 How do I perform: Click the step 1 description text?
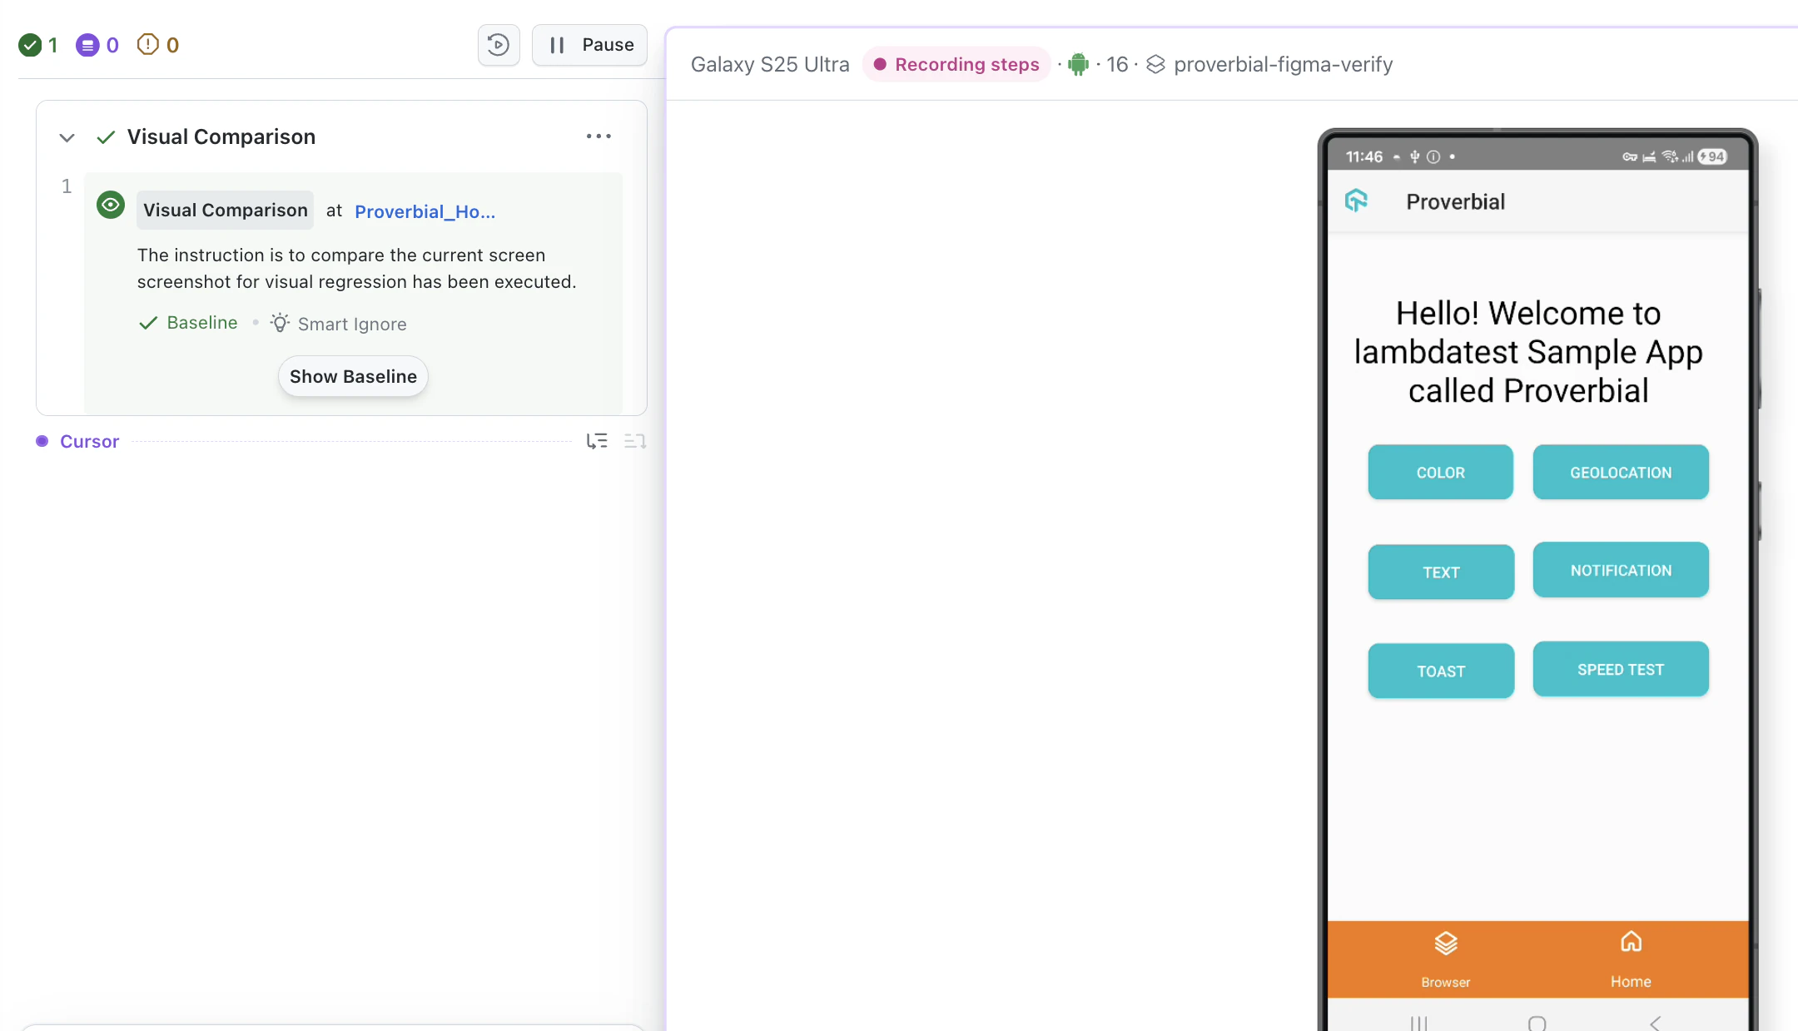tap(356, 269)
